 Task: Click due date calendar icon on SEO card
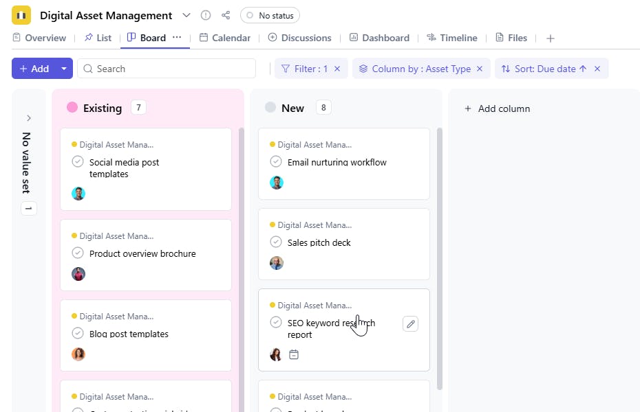coord(294,354)
